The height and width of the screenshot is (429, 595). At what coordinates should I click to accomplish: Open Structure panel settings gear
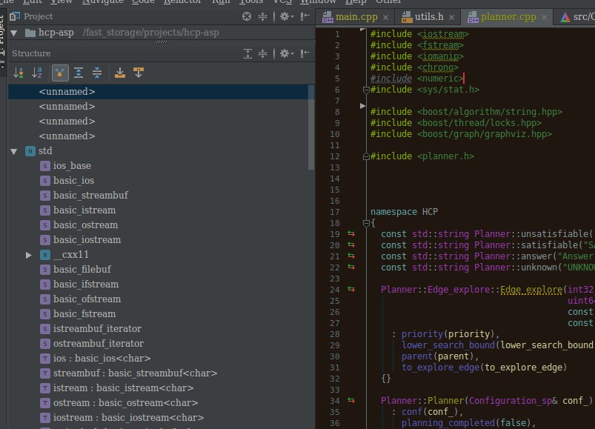tap(287, 53)
